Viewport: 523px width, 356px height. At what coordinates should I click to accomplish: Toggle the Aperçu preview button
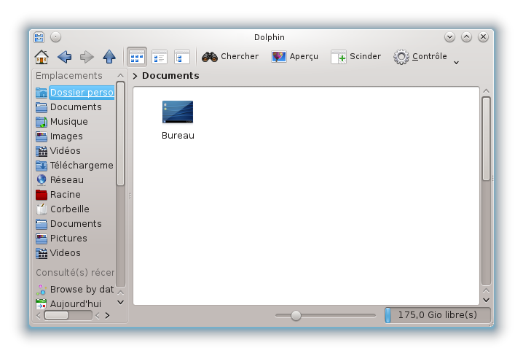point(294,56)
